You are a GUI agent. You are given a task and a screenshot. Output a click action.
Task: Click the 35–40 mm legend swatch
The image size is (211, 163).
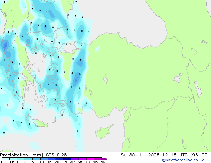pyautogui.click(x=83, y=159)
